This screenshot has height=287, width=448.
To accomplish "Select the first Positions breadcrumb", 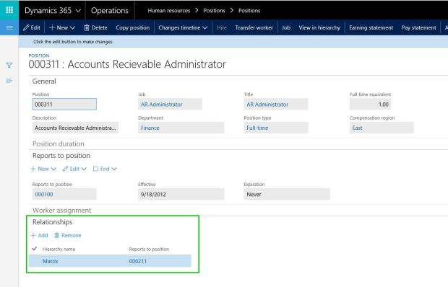I will pos(215,11).
